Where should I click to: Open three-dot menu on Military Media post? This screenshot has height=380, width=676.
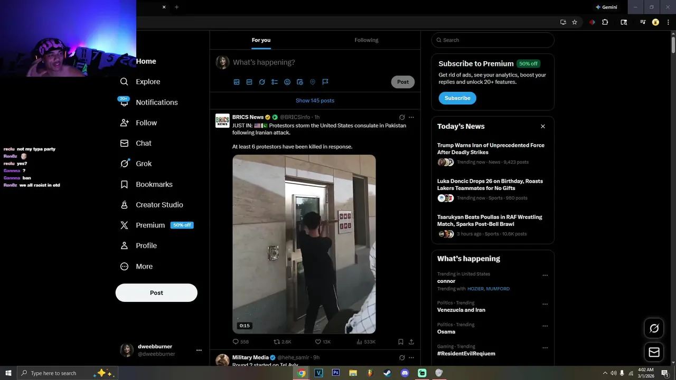click(411, 358)
